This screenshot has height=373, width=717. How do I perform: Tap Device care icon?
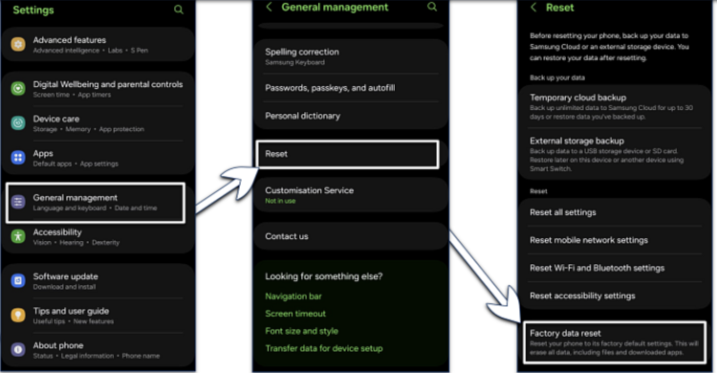[x=18, y=122]
